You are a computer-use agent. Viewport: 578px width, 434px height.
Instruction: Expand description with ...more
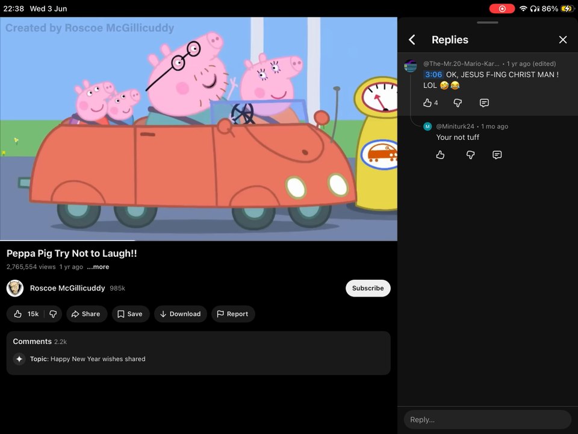tap(98, 267)
